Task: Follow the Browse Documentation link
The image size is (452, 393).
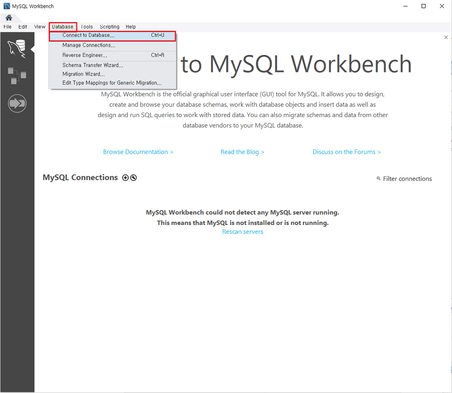Action: [138, 152]
